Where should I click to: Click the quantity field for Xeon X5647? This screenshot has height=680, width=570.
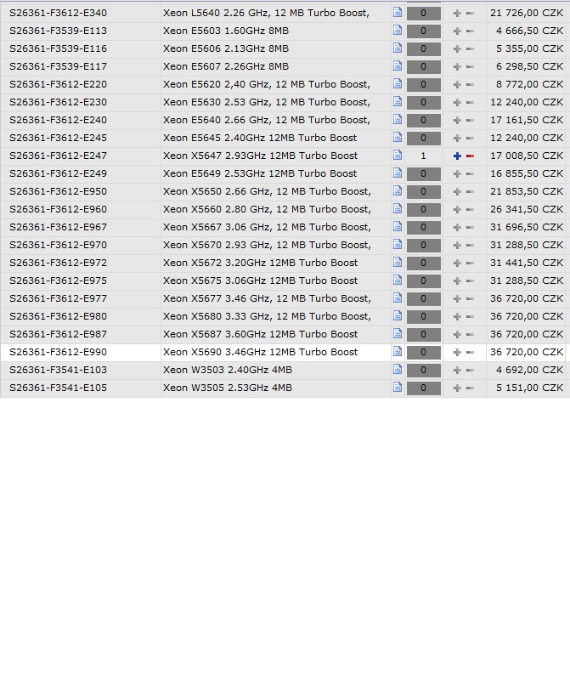pos(423,156)
